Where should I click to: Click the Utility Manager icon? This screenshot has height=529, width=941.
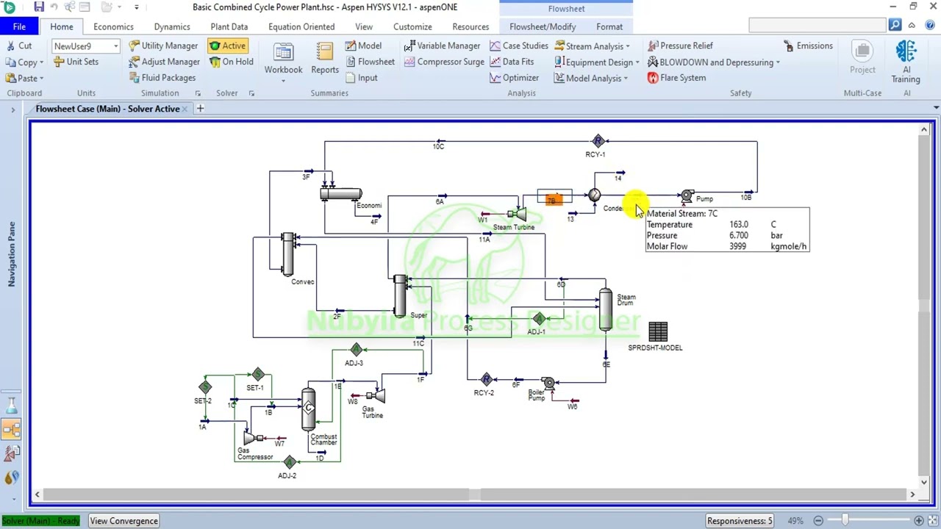click(134, 46)
